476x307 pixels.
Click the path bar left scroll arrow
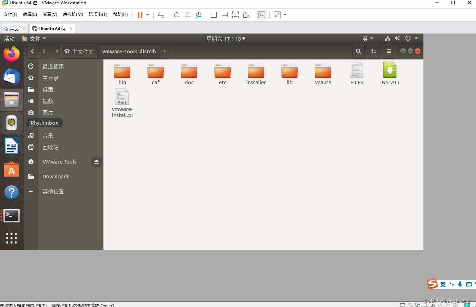tap(57, 52)
